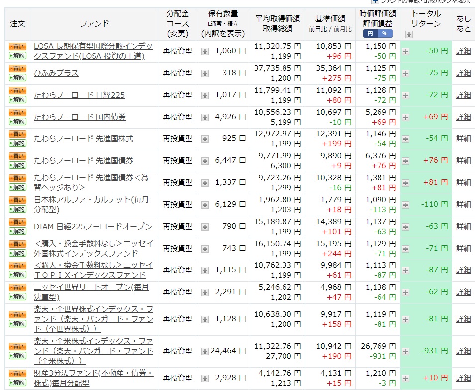Click 買い button for ひふみプラス
Image resolution: width=475 pixels, height=390 pixels.
[17, 69]
